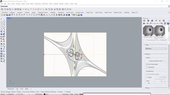Viewport: 170px width, 95px height.
Task: Open the Top viewport title dropdown arrow
Action: coord(11,18)
